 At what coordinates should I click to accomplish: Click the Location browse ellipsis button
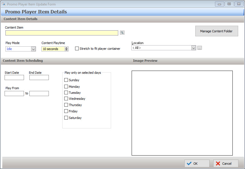coord(200,48)
